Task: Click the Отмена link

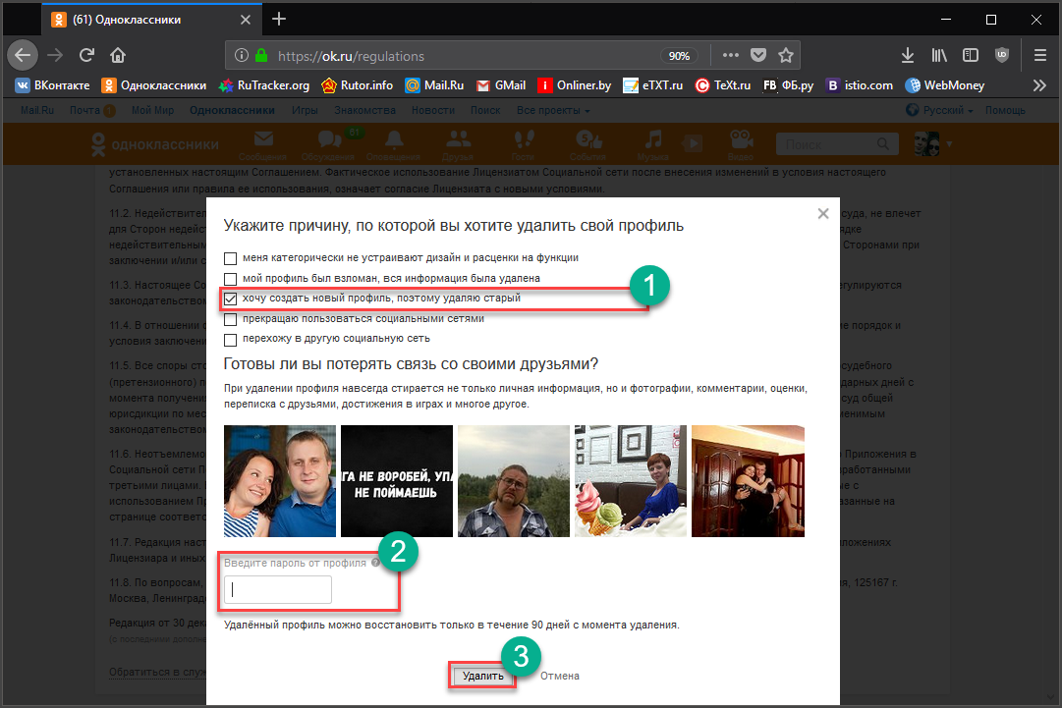Action: [x=560, y=676]
